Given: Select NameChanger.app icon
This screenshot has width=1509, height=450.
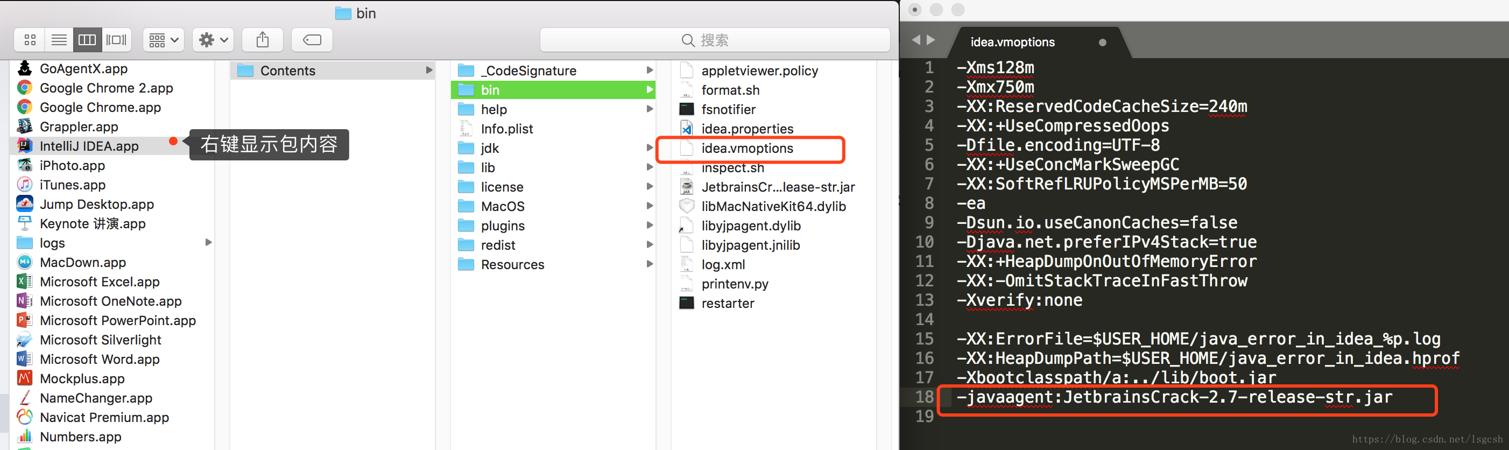Looking at the screenshot, I should coord(25,397).
